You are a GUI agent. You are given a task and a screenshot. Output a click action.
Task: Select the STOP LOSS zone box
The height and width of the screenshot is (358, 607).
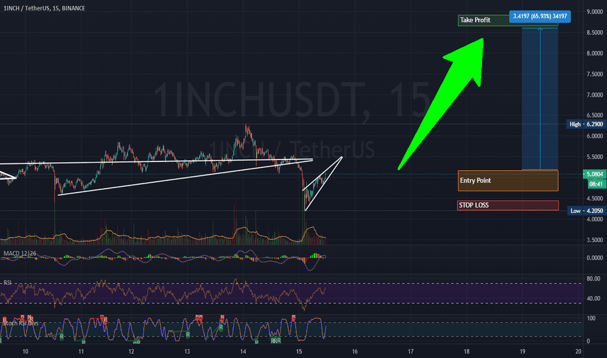(508, 206)
